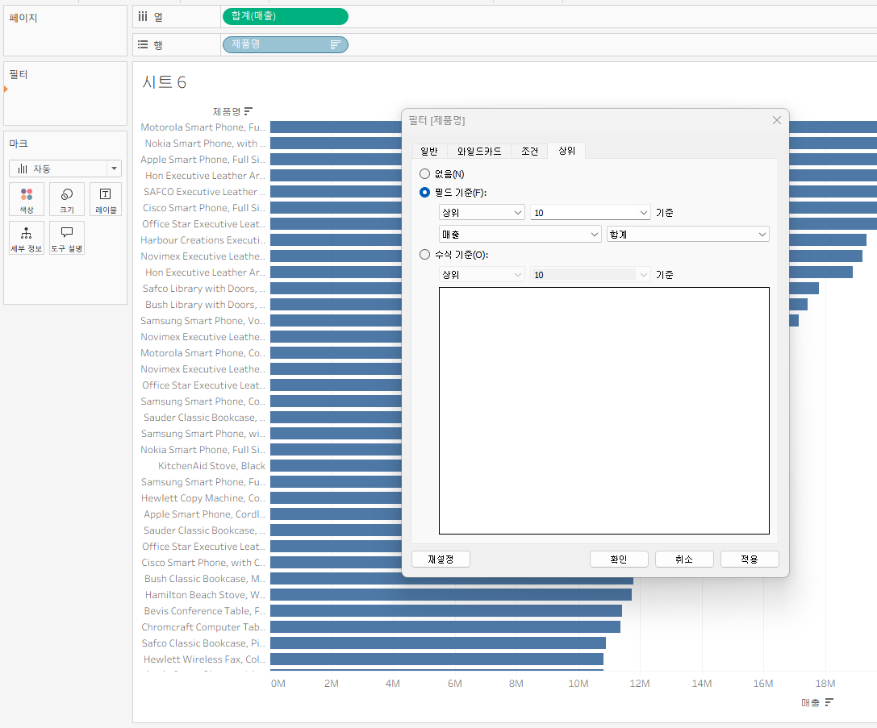Click the 확인 OK button

point(619,560)
